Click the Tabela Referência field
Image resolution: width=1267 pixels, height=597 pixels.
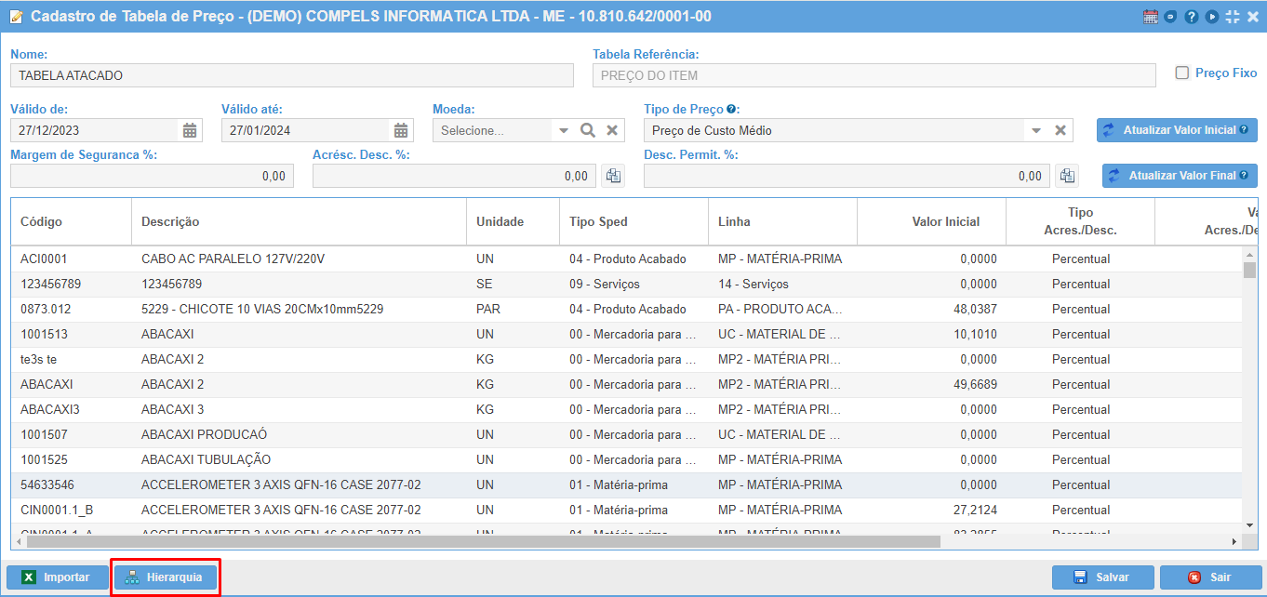[874, 75]
